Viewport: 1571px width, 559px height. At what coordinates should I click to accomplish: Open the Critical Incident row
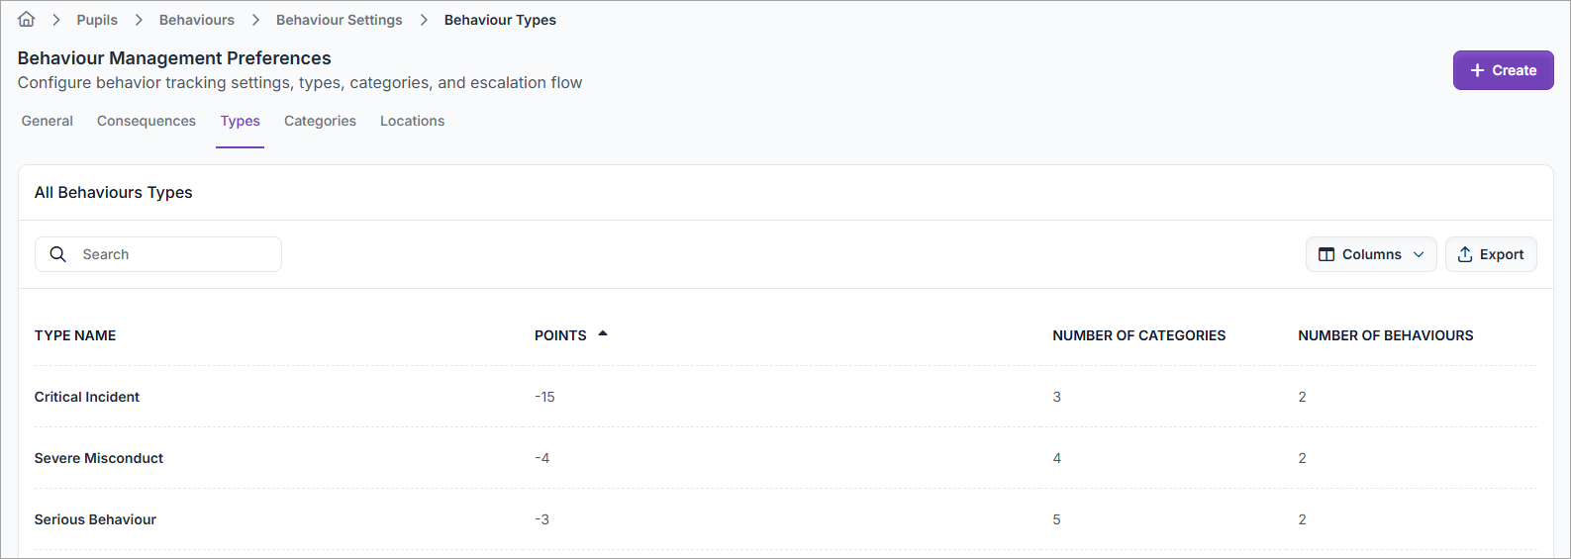coord(87,397)
